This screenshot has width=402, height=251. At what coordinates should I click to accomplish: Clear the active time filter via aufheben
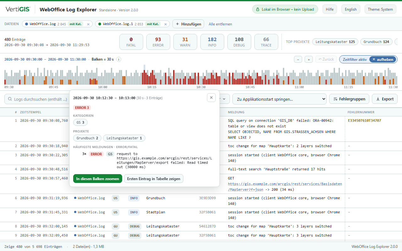(x=383, y=59)
